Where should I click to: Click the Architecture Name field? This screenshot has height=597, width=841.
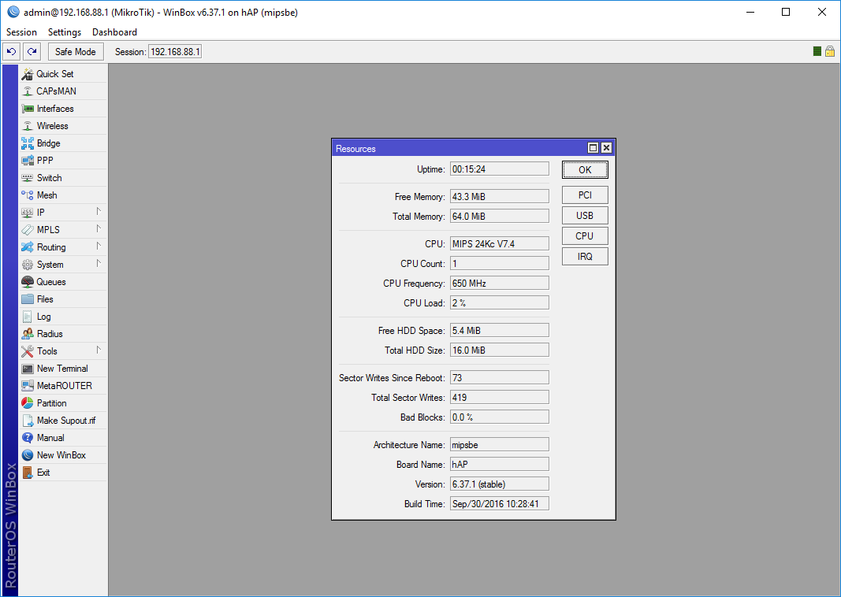click(500, 445)
